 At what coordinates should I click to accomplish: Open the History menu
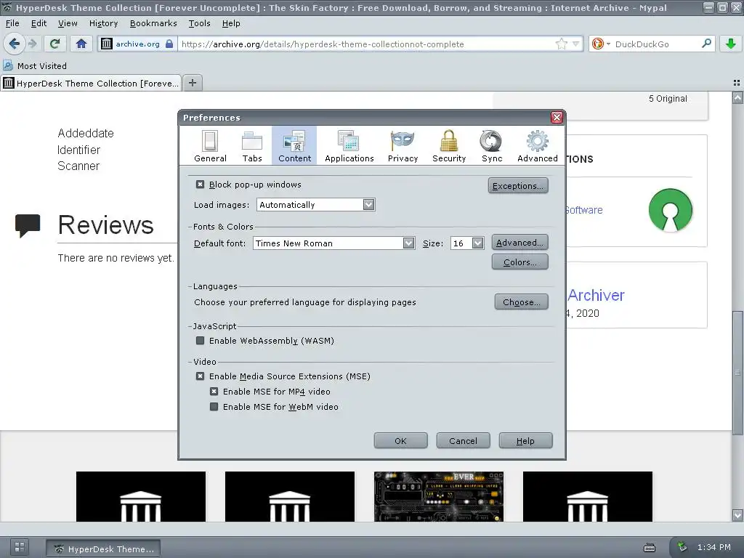[103, 23]
